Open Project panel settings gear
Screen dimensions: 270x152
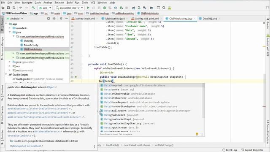coord(61,19)
